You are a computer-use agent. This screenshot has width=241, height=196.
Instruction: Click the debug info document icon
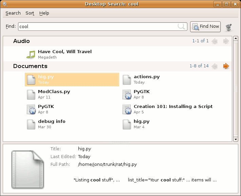point(31,124)
